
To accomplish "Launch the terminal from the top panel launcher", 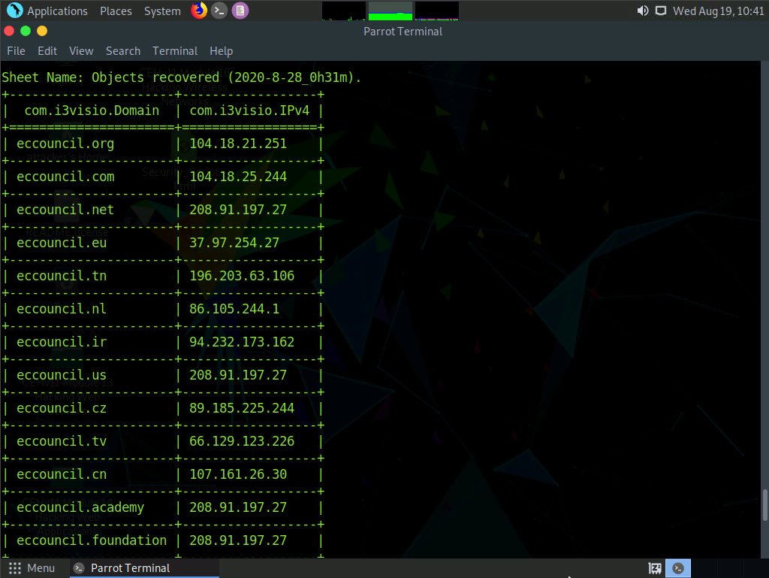I will coord(219,11).
